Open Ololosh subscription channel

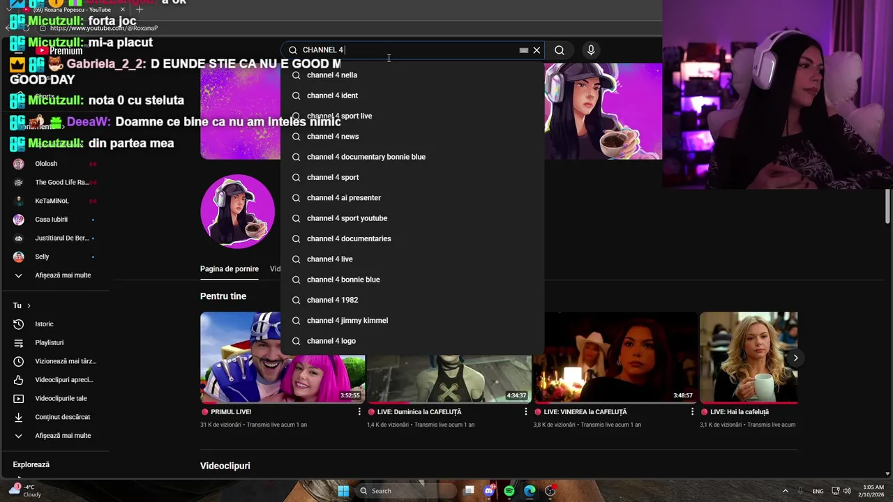click(x=54, y=164)
